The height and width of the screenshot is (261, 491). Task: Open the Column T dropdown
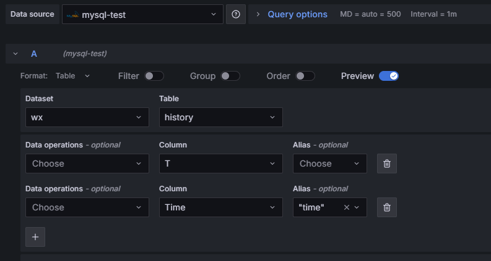[x=221, y=164]
